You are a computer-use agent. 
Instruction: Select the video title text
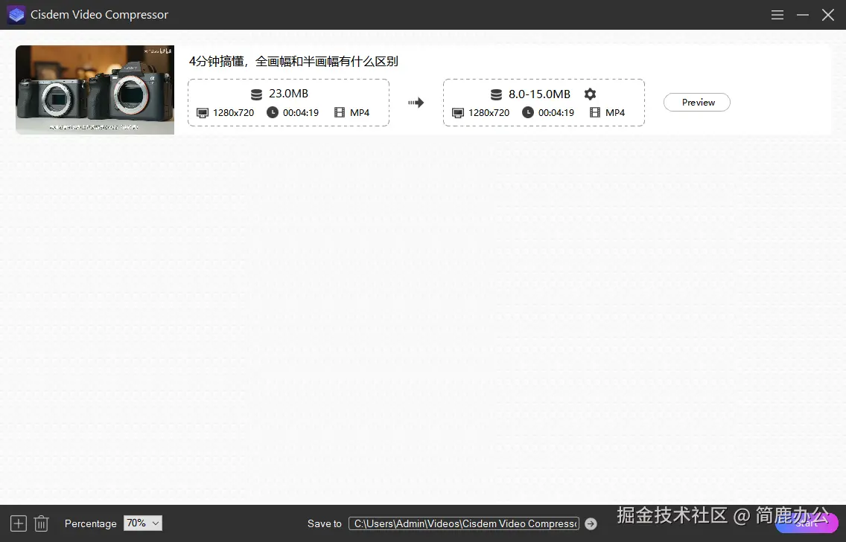pos(295,61)
